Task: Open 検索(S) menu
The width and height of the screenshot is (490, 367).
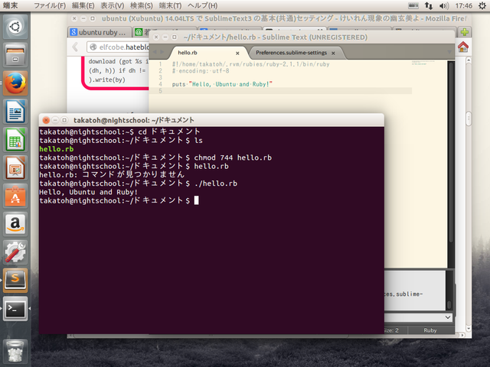Action: [141, 5]
